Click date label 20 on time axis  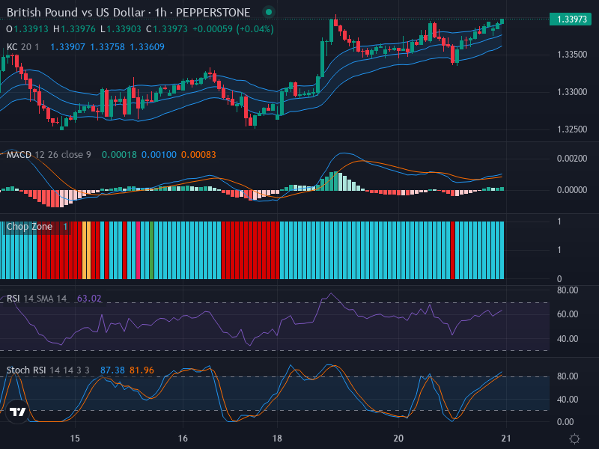pos(398,439)
